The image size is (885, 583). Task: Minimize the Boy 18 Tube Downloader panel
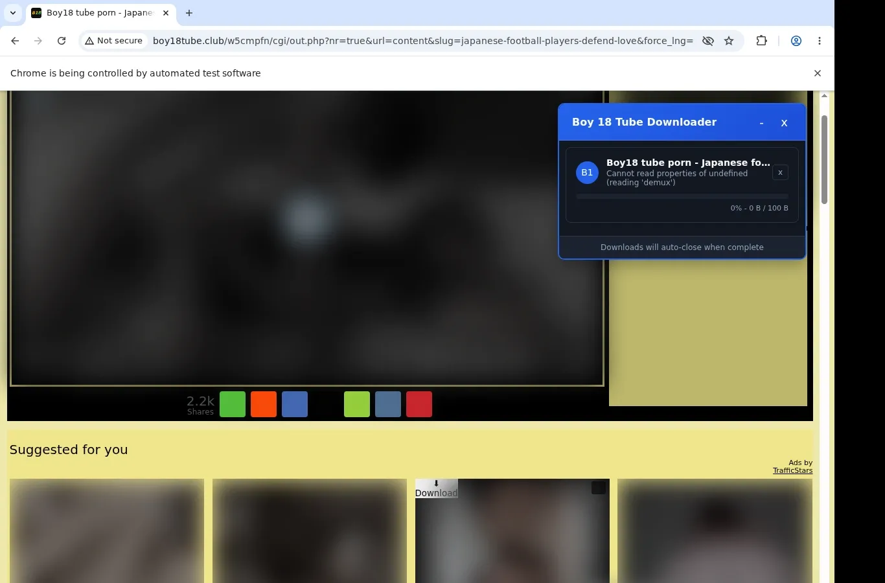(x=761, y=123)
